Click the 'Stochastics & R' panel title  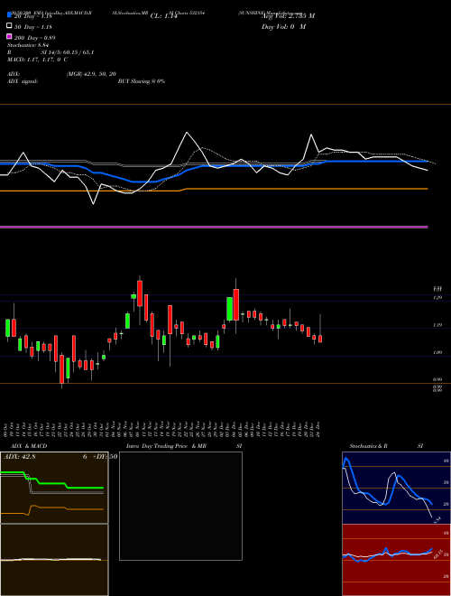(368, 446)
